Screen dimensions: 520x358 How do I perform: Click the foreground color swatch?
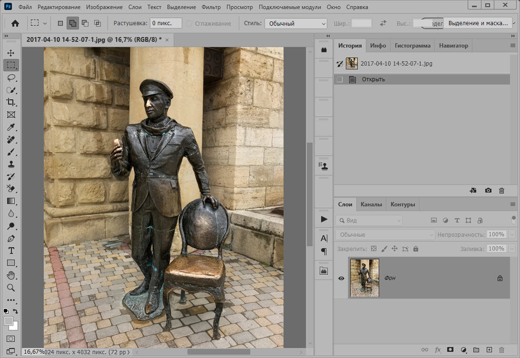(x=8, y=321)
